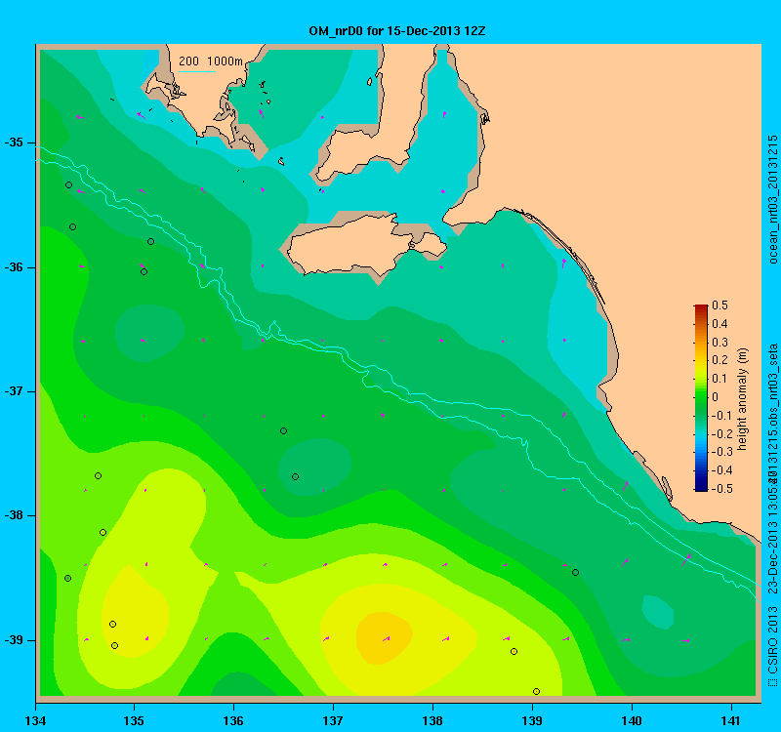Click longitude axis label "138"
Viewport: 781px width, 732px height.
click(x=432, y=721)
